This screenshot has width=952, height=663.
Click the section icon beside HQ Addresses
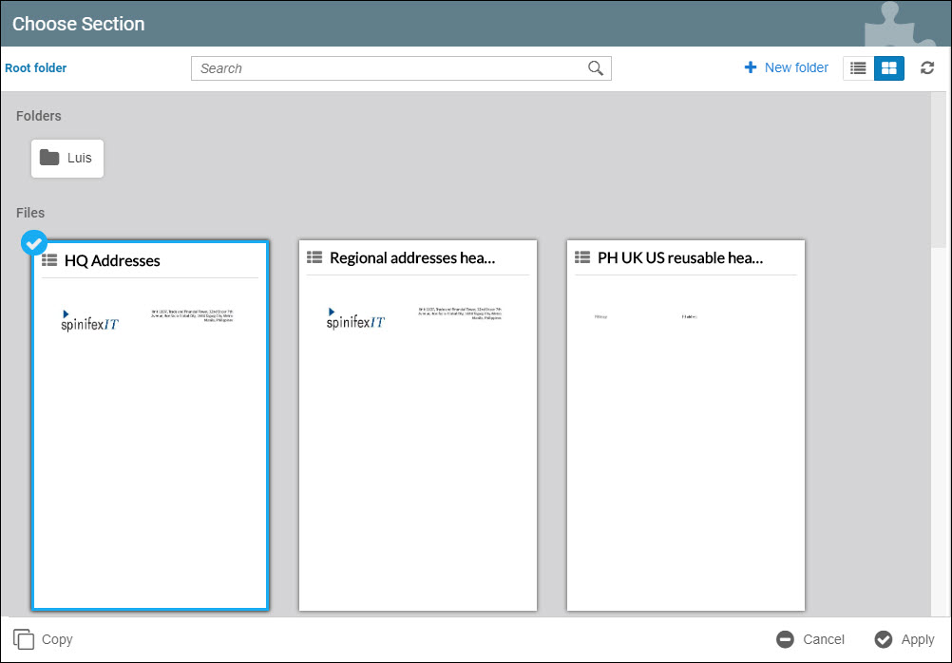coord(49,260)
